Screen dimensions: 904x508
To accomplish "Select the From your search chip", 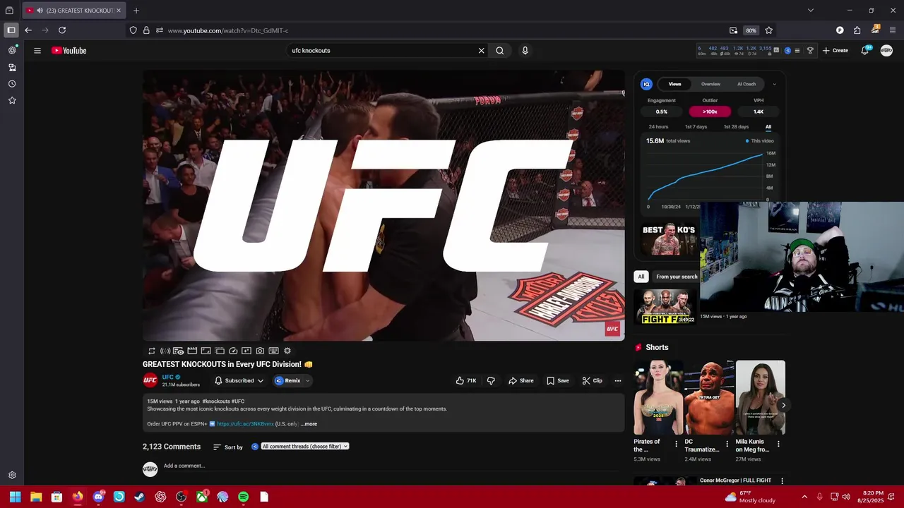I will (677, 277).
